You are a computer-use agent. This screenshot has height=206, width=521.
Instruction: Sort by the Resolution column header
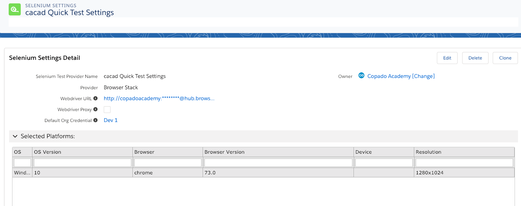pyautogui.click(x=464, y=152)
